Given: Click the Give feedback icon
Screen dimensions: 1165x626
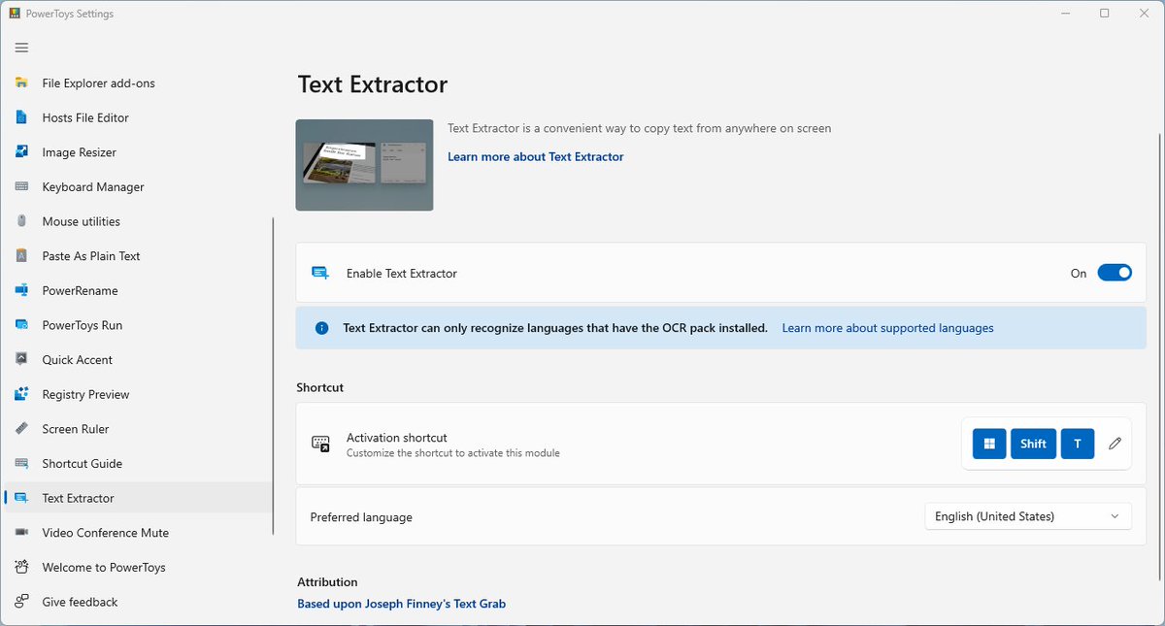Looking at the screenshot, I should tap(21, 602).
